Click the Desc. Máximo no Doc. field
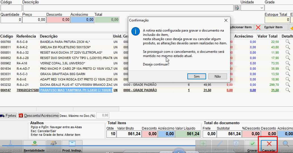Image resolution: width=293 pixels, height=153 pixels. click(103, 115)
